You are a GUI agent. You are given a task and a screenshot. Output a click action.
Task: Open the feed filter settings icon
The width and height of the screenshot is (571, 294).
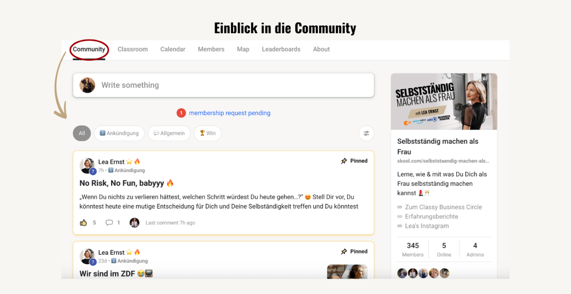click(x=366, y=133)
